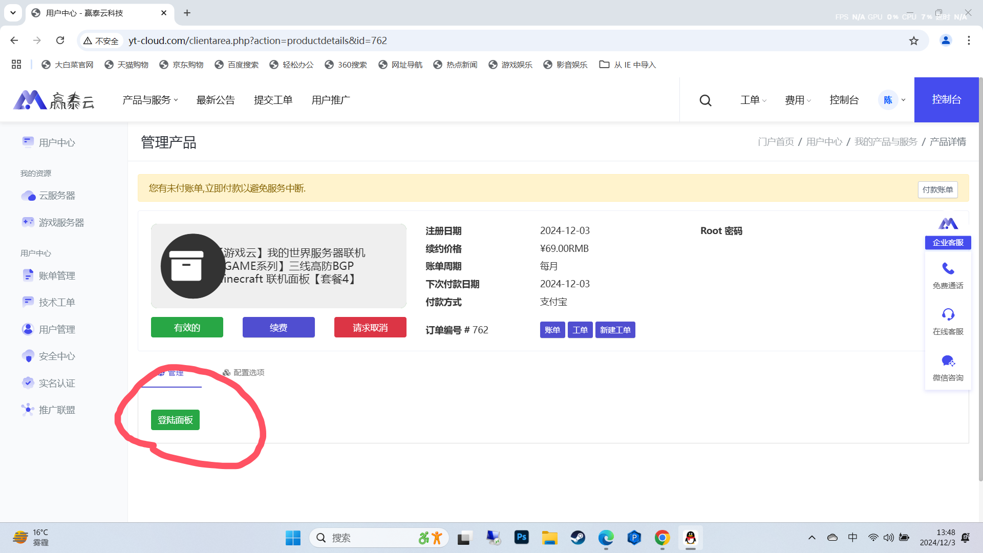
Task: Go back in browser
Action: [14, 40]
